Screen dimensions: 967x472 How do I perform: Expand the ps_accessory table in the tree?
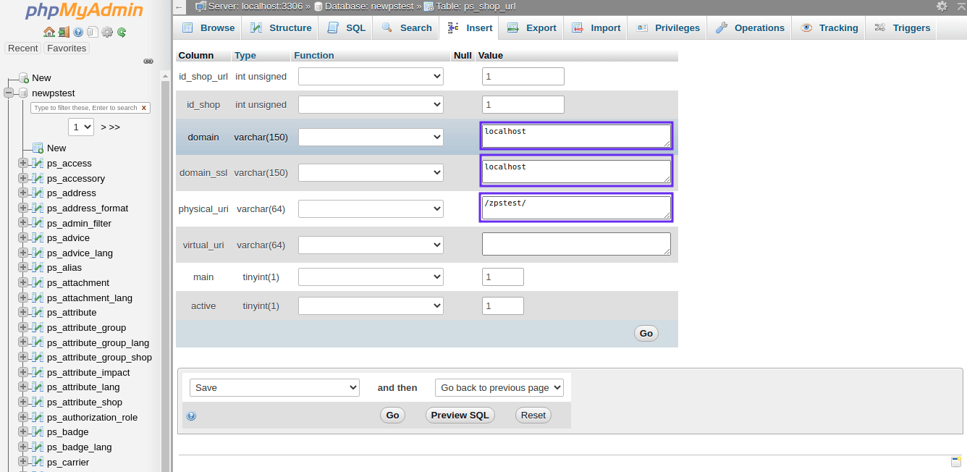click(x=22, y=178)
